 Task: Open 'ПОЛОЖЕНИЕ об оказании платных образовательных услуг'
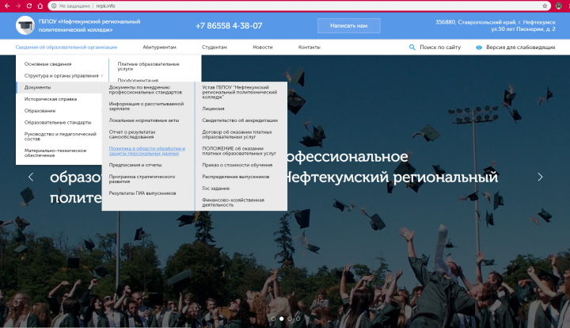(x=239, y=151)
